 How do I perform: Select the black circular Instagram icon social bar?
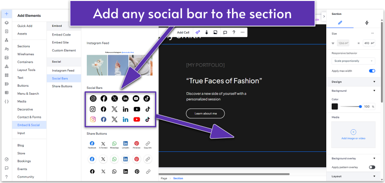click(x=93, y=99)
